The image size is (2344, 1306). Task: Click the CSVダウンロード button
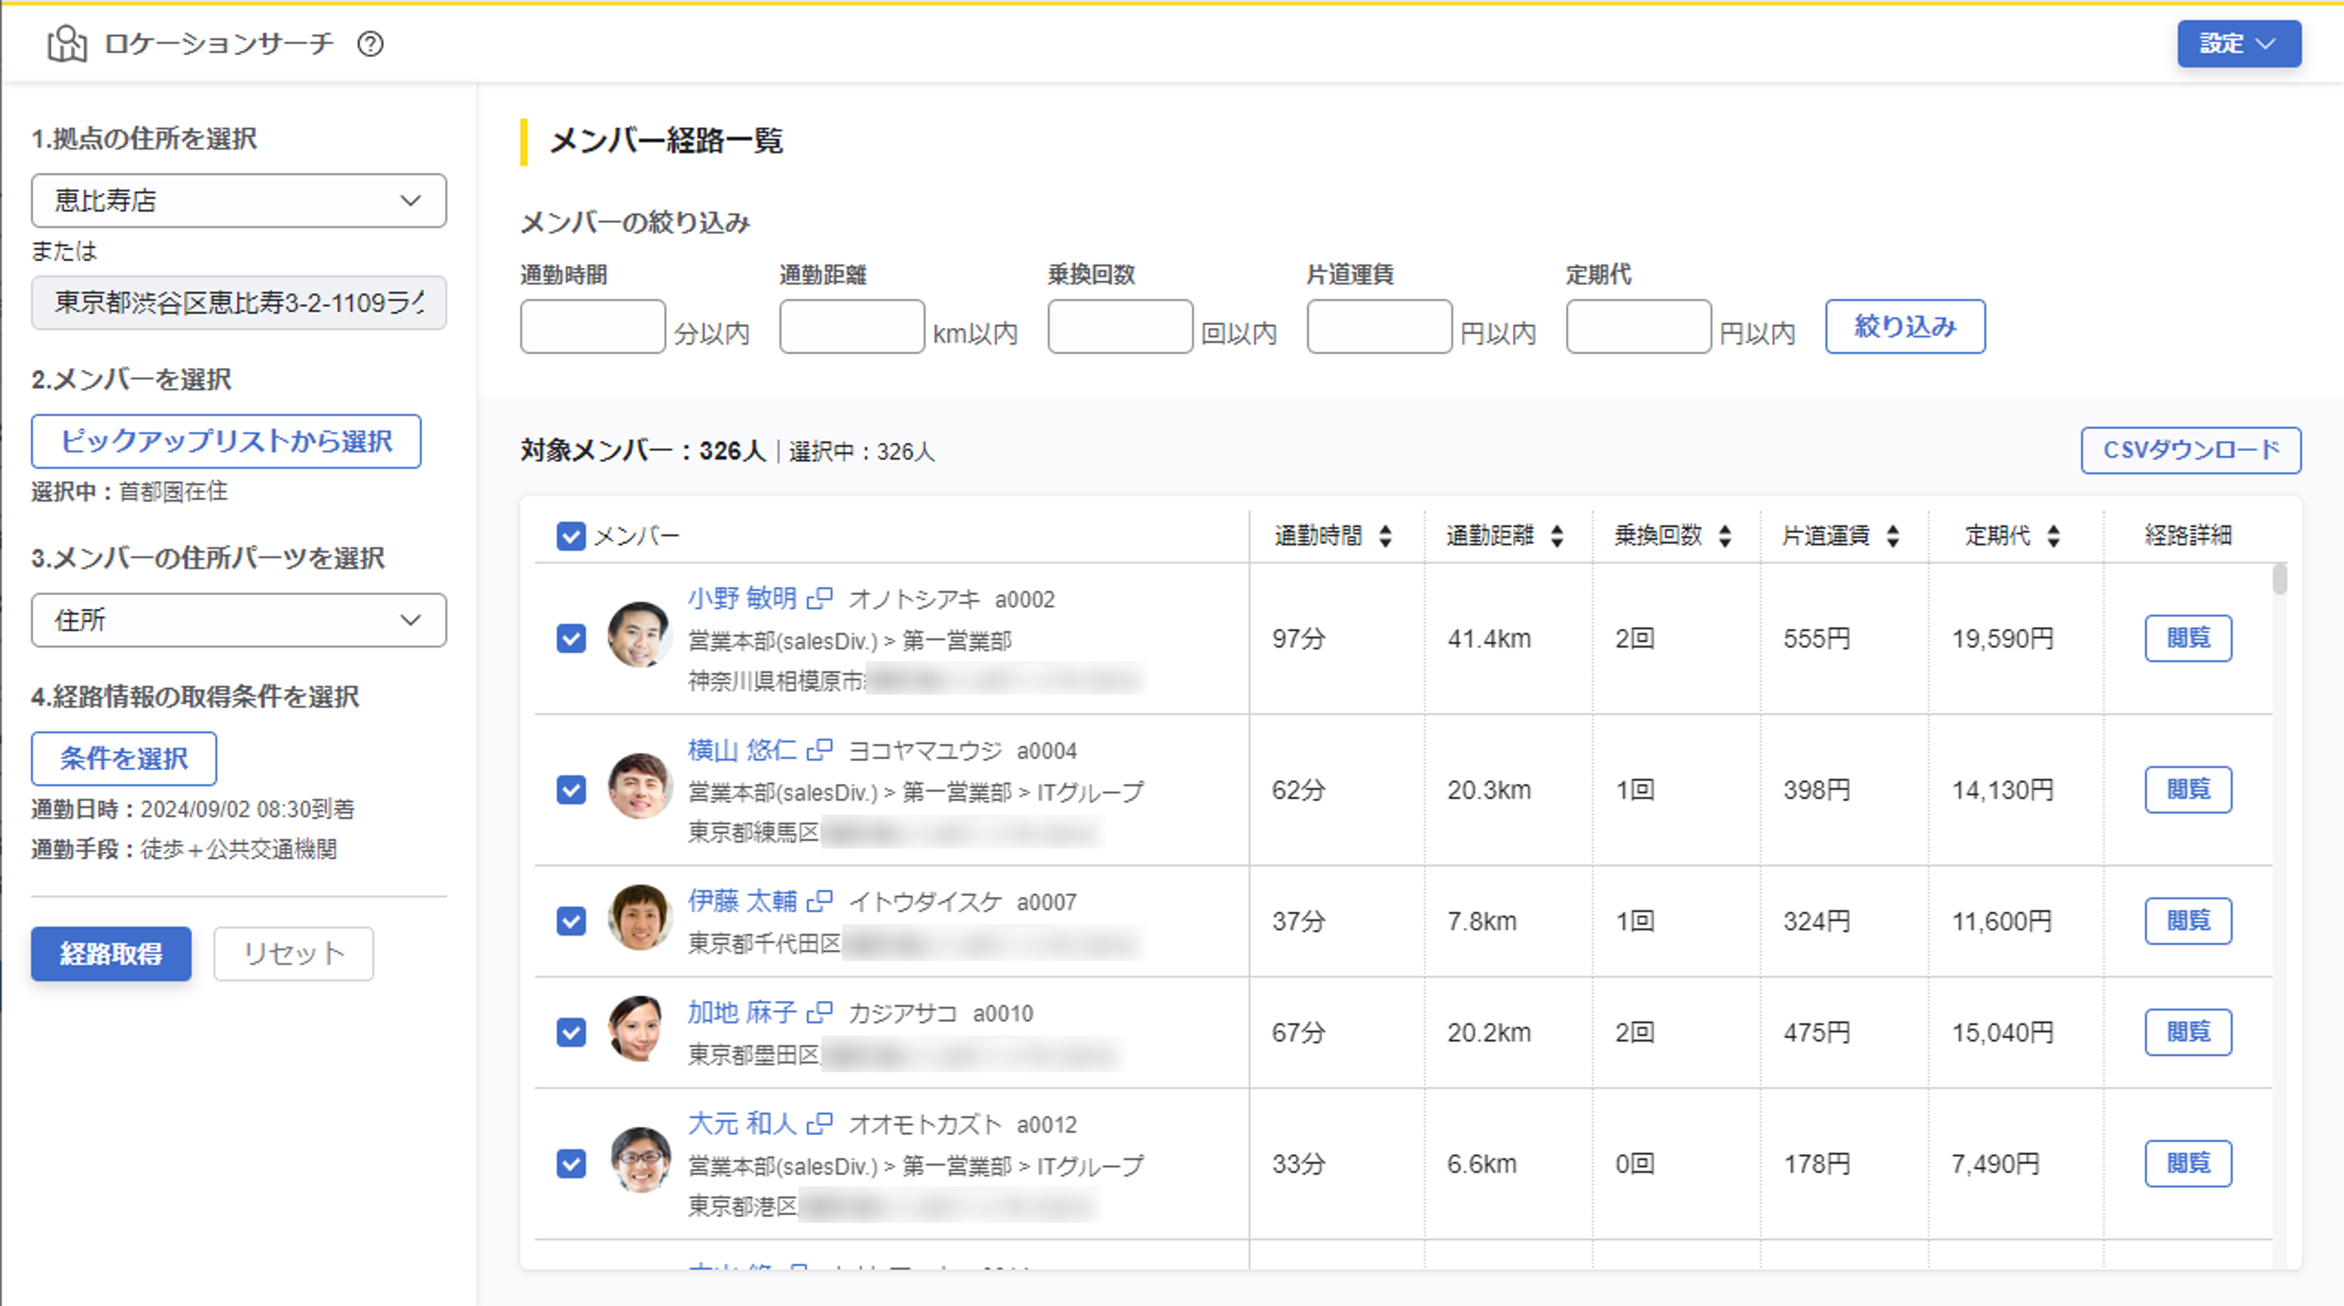coord(2190,450)
